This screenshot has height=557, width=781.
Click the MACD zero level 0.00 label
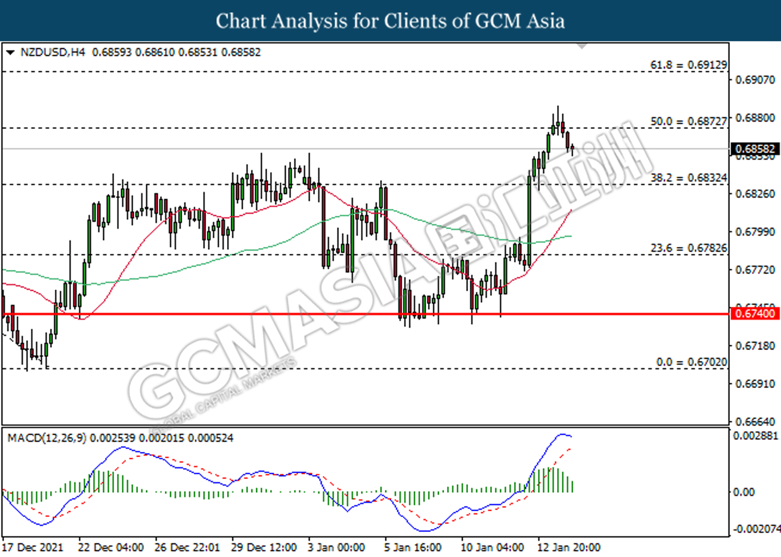(x=744, y=492)
